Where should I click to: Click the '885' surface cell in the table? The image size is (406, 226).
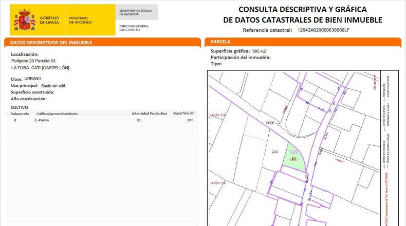point(190,120)
